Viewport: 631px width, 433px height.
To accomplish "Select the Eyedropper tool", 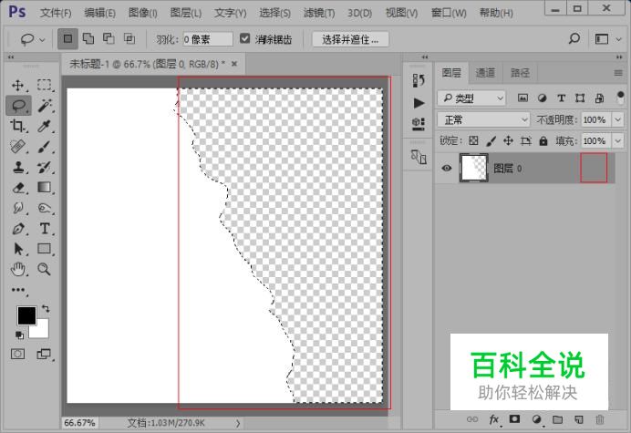I will [45, 126].
